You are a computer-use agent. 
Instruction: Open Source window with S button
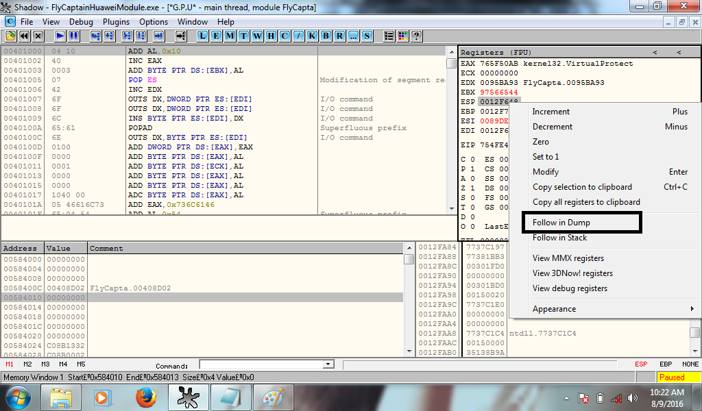click(367, 36)
